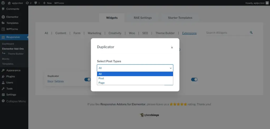Click the Plugins plug icon
The height and width of the screenshot is (129, 270).
click(x=3, y=76)
